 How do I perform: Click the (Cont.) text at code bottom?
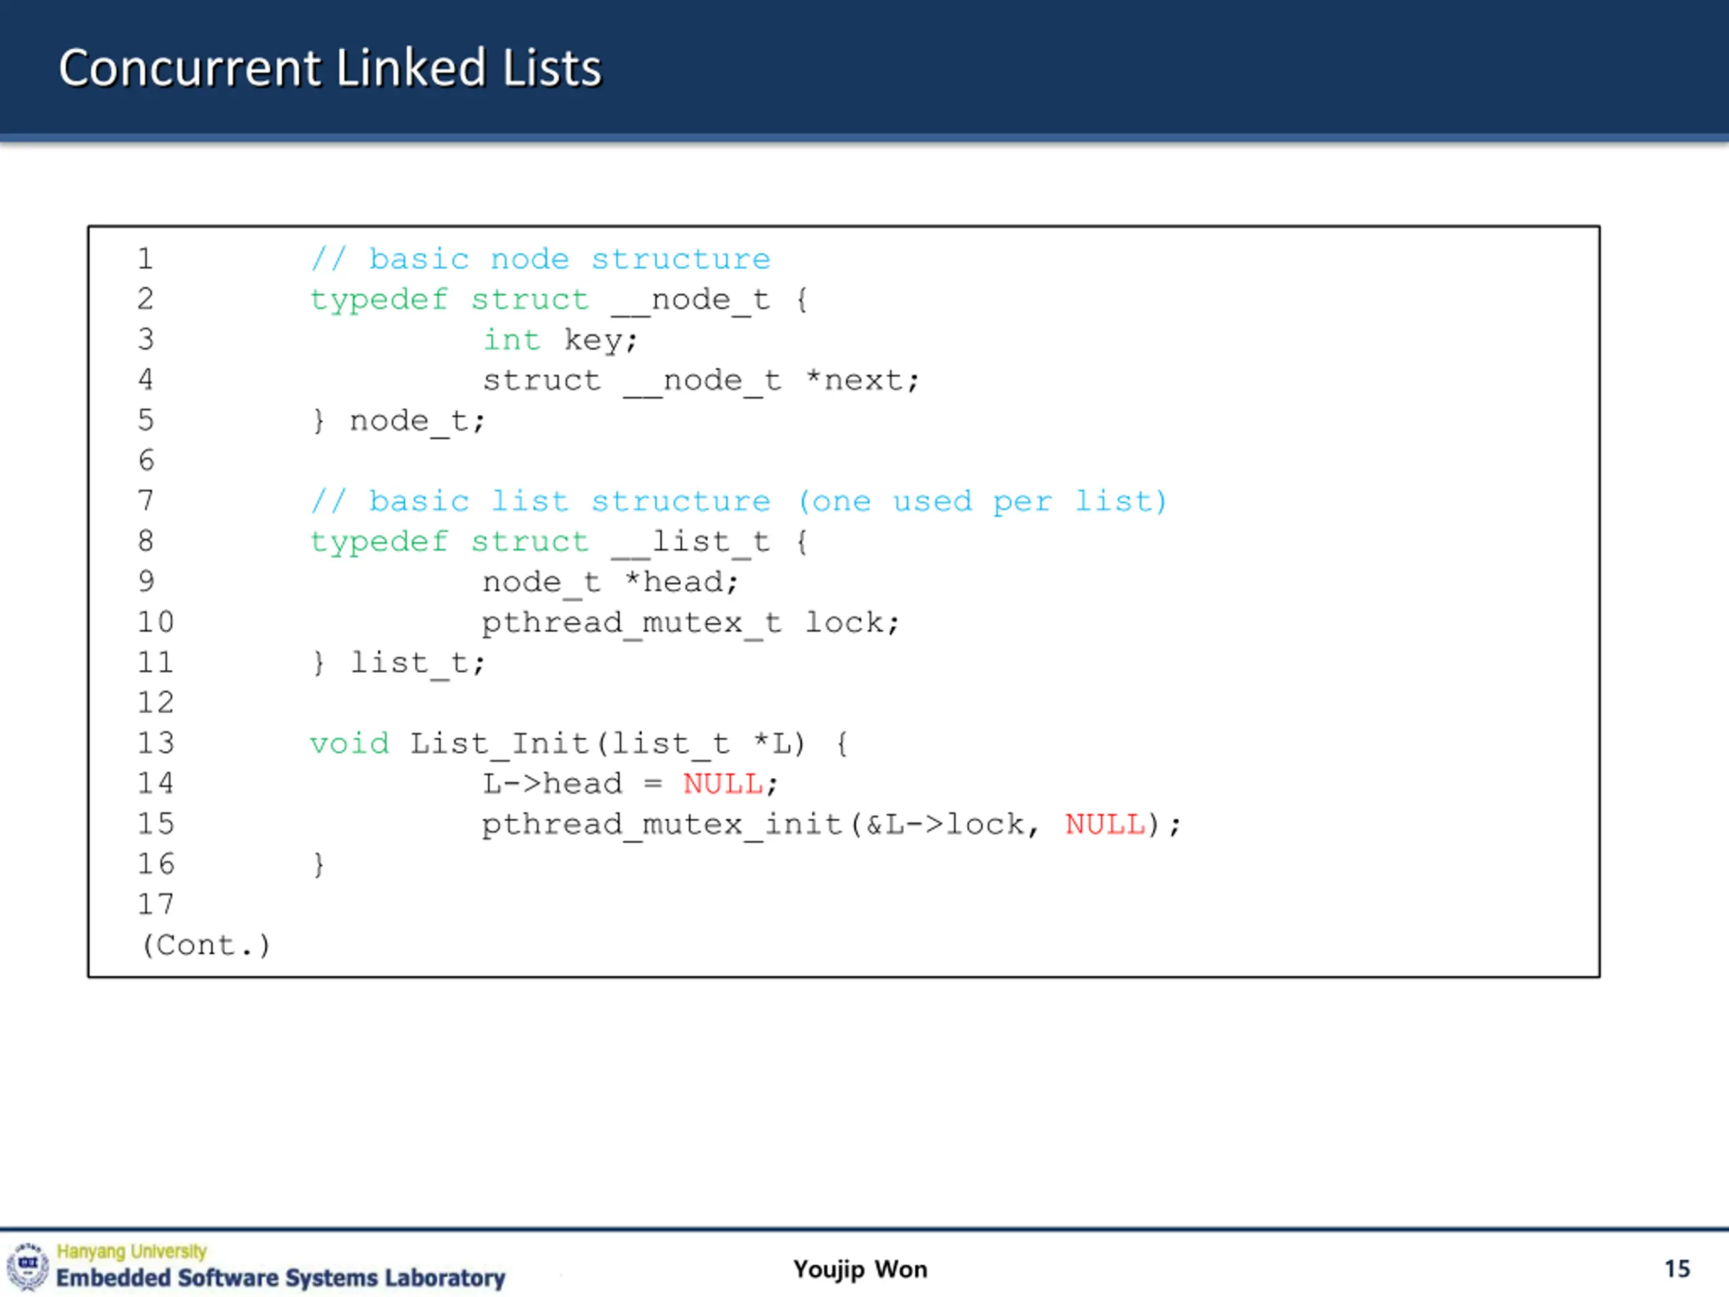point(205,945)
